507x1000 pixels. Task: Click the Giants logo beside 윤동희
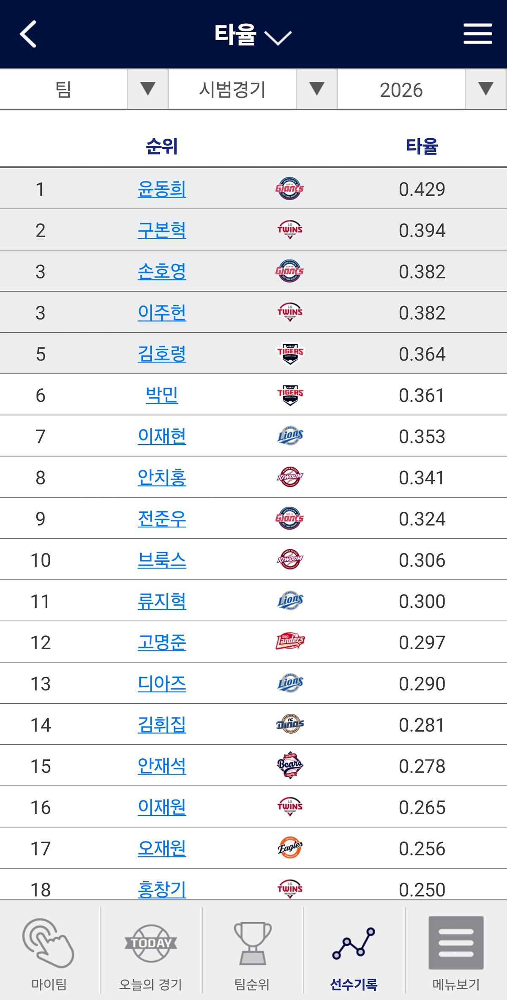click(x=289, y=189)
